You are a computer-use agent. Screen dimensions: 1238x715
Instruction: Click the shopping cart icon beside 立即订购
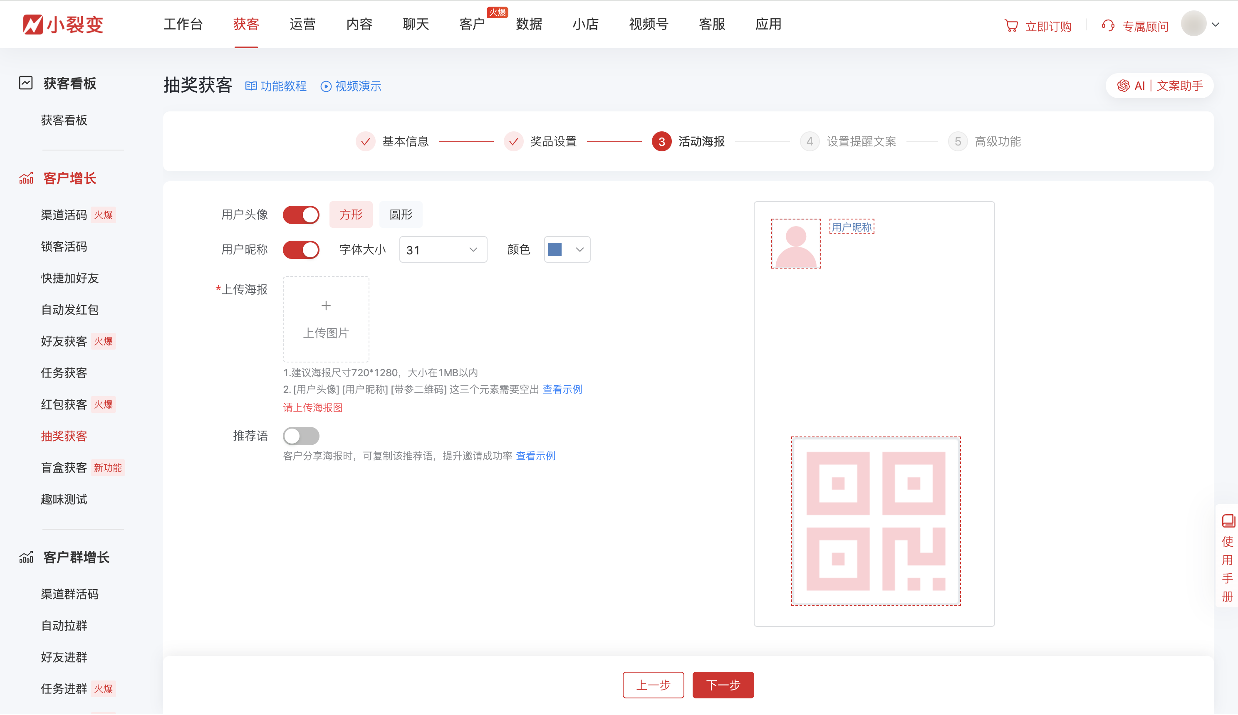tap(1011, 25)
